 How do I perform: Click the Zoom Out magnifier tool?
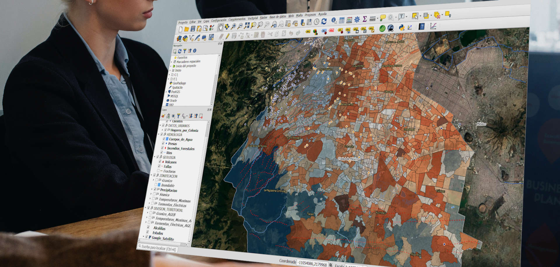(240, 26)
